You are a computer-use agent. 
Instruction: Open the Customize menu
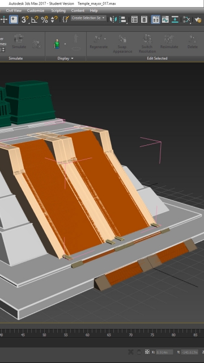[36, 10]
